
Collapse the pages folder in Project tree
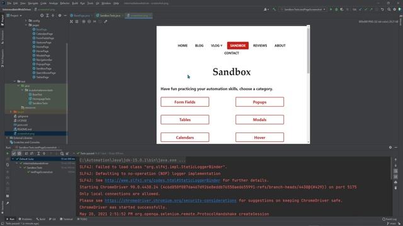[x=26, y=25]
